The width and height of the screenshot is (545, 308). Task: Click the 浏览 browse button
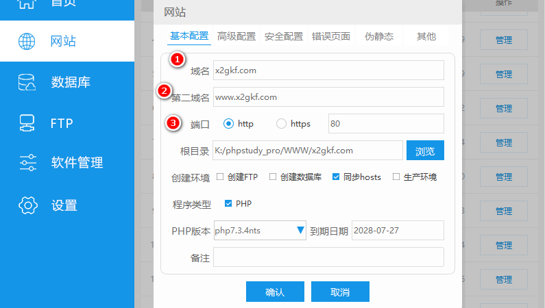click(x=425, y=151)
